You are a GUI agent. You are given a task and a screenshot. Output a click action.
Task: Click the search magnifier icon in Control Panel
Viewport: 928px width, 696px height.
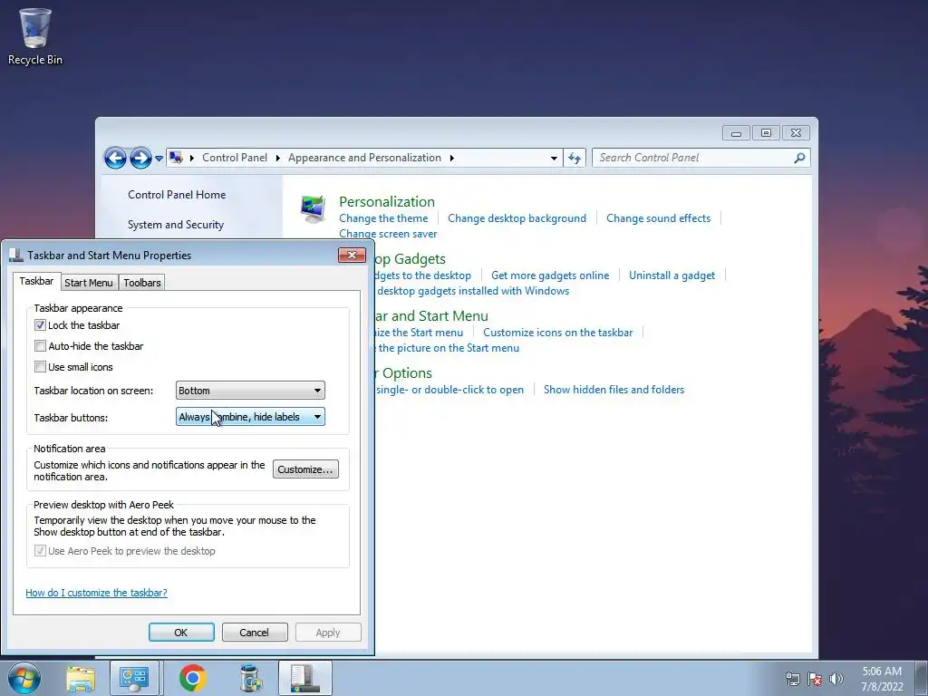click(799, 158)
